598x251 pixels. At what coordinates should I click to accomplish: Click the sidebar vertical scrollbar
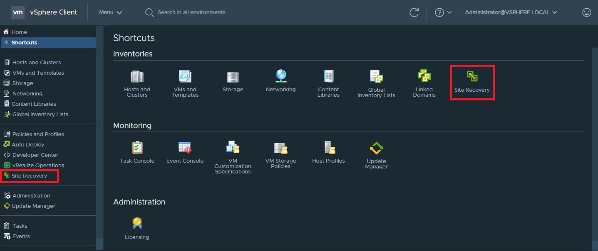(x=99, y=132)
